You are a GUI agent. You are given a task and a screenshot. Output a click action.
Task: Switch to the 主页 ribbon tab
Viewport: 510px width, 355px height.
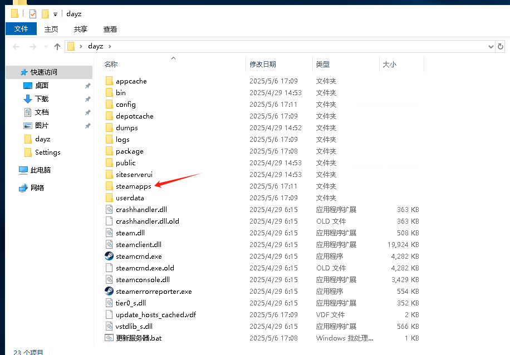[x=51, y=29]
